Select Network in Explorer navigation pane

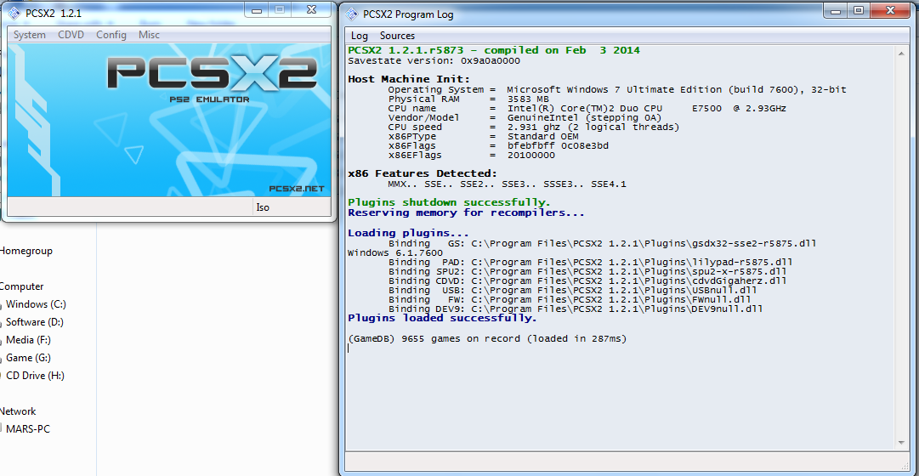coord(18,411)
